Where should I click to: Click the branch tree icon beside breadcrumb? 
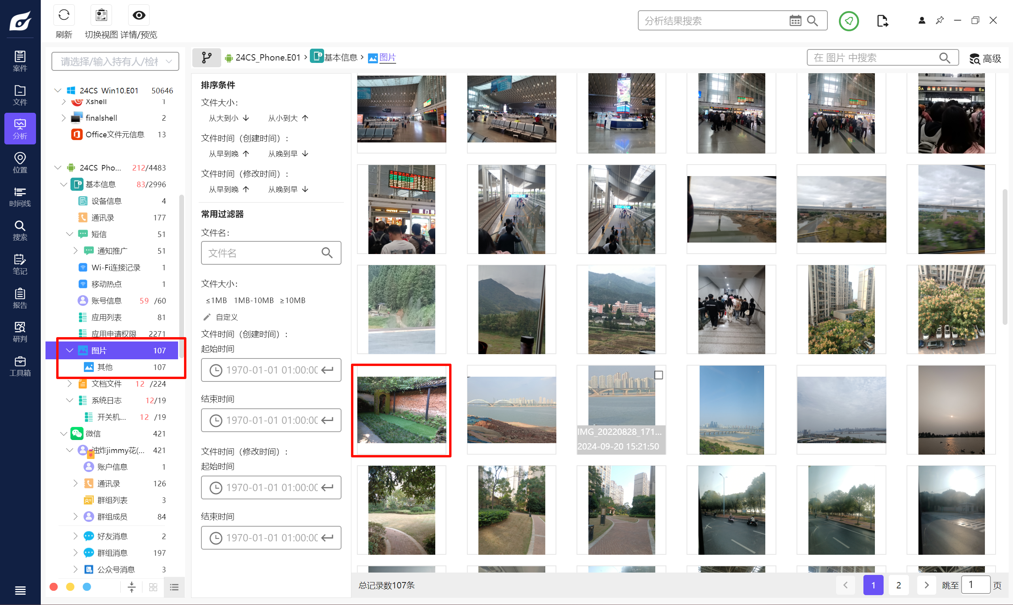pos(207,58)
